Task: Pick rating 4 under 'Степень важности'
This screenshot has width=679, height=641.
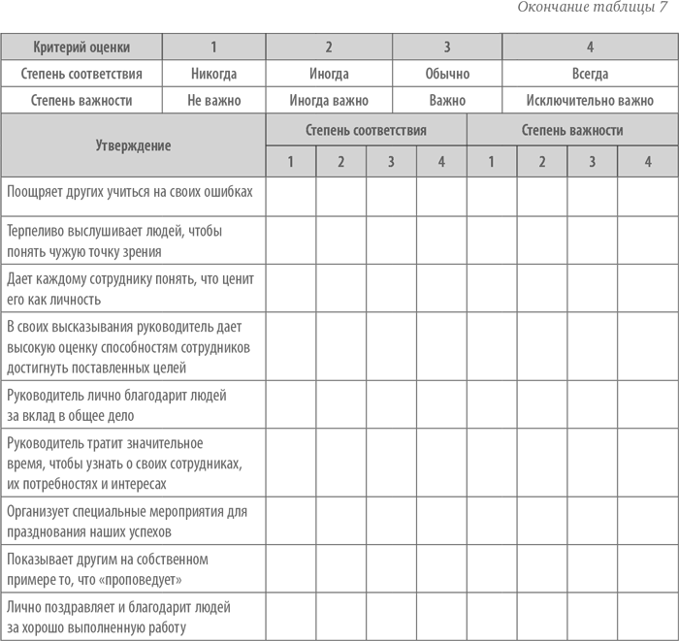Action: (647, 162)
